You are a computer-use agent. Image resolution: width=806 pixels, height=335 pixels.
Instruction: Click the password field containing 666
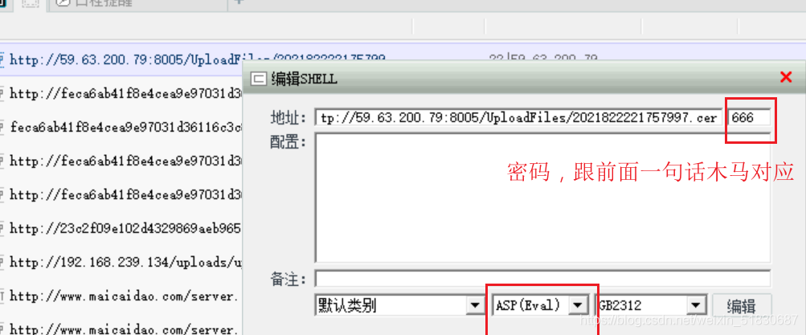tap(750, 117)
